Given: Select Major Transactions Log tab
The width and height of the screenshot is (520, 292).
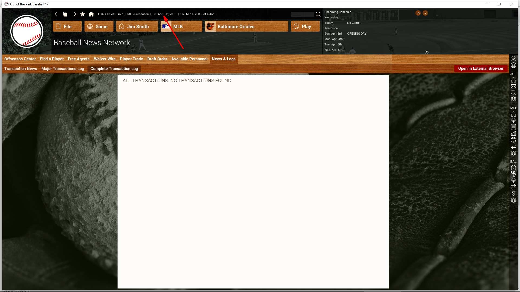Looking at the screenshot, I should click(x=63, y=69).
